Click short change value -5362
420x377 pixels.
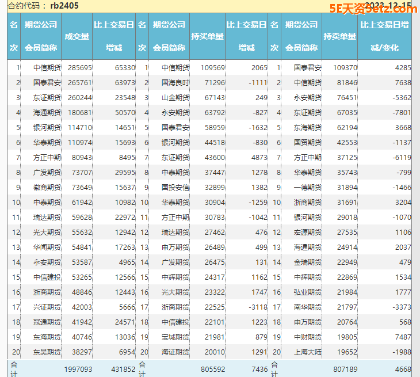tap(402, 98)
